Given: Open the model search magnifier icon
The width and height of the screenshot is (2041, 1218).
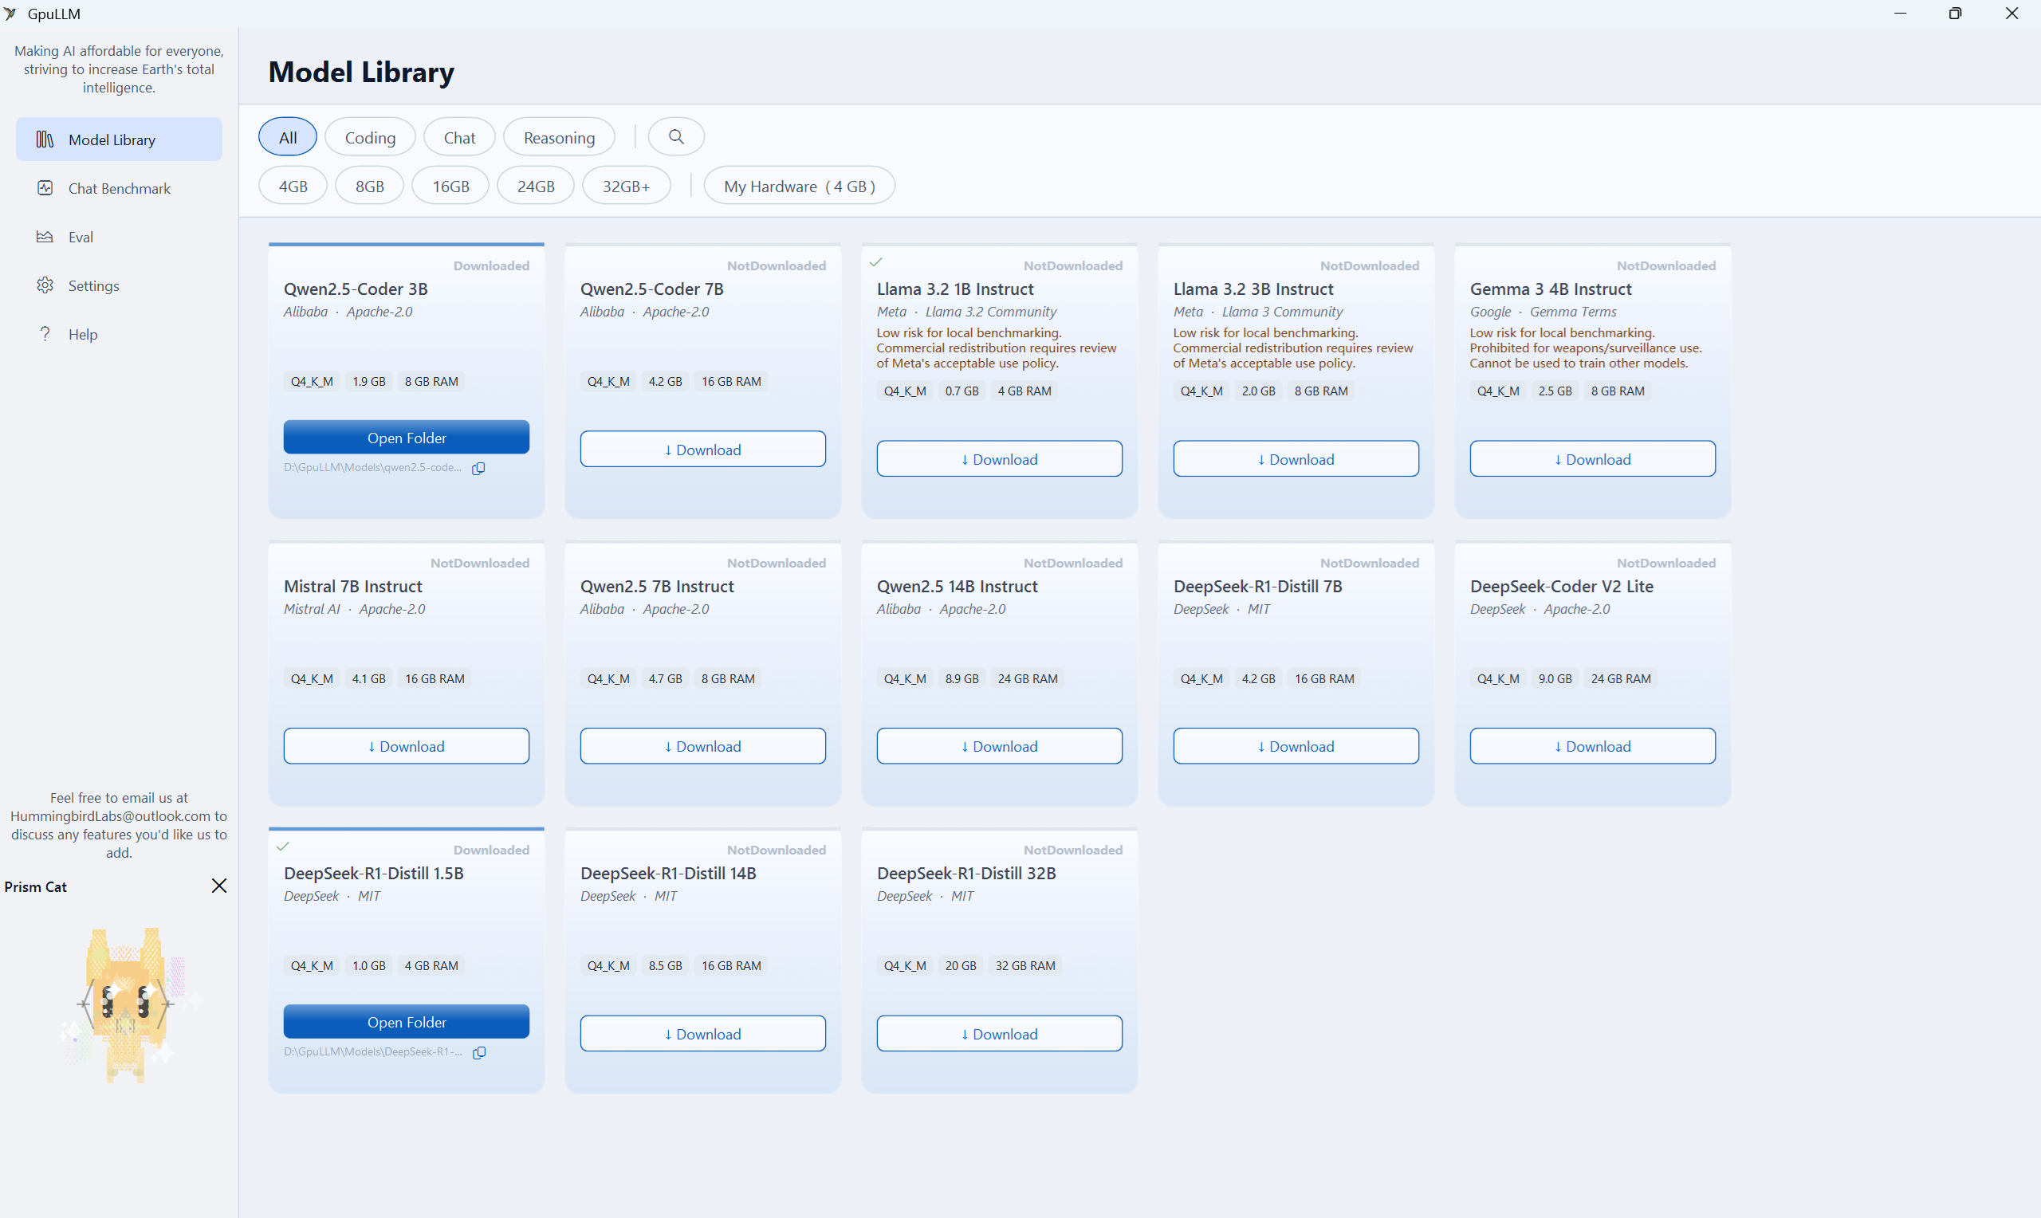Looking at the screenshot, I should [676, 136].
